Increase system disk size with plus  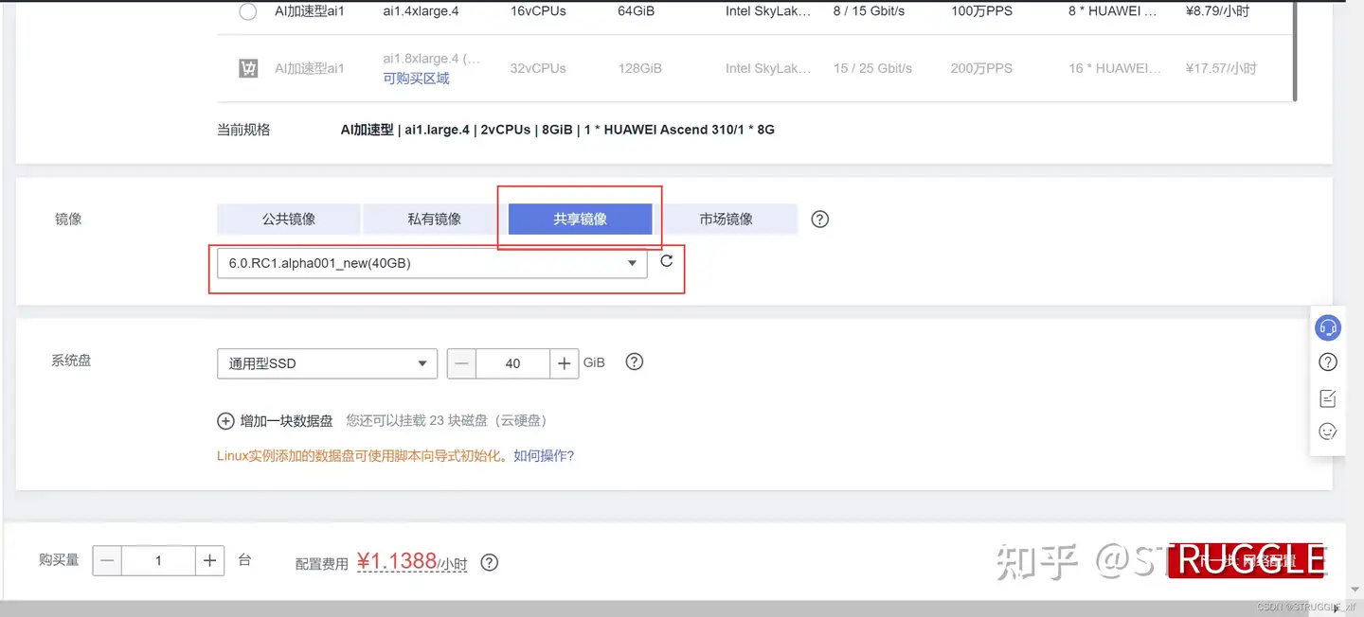tap(564, 363)
